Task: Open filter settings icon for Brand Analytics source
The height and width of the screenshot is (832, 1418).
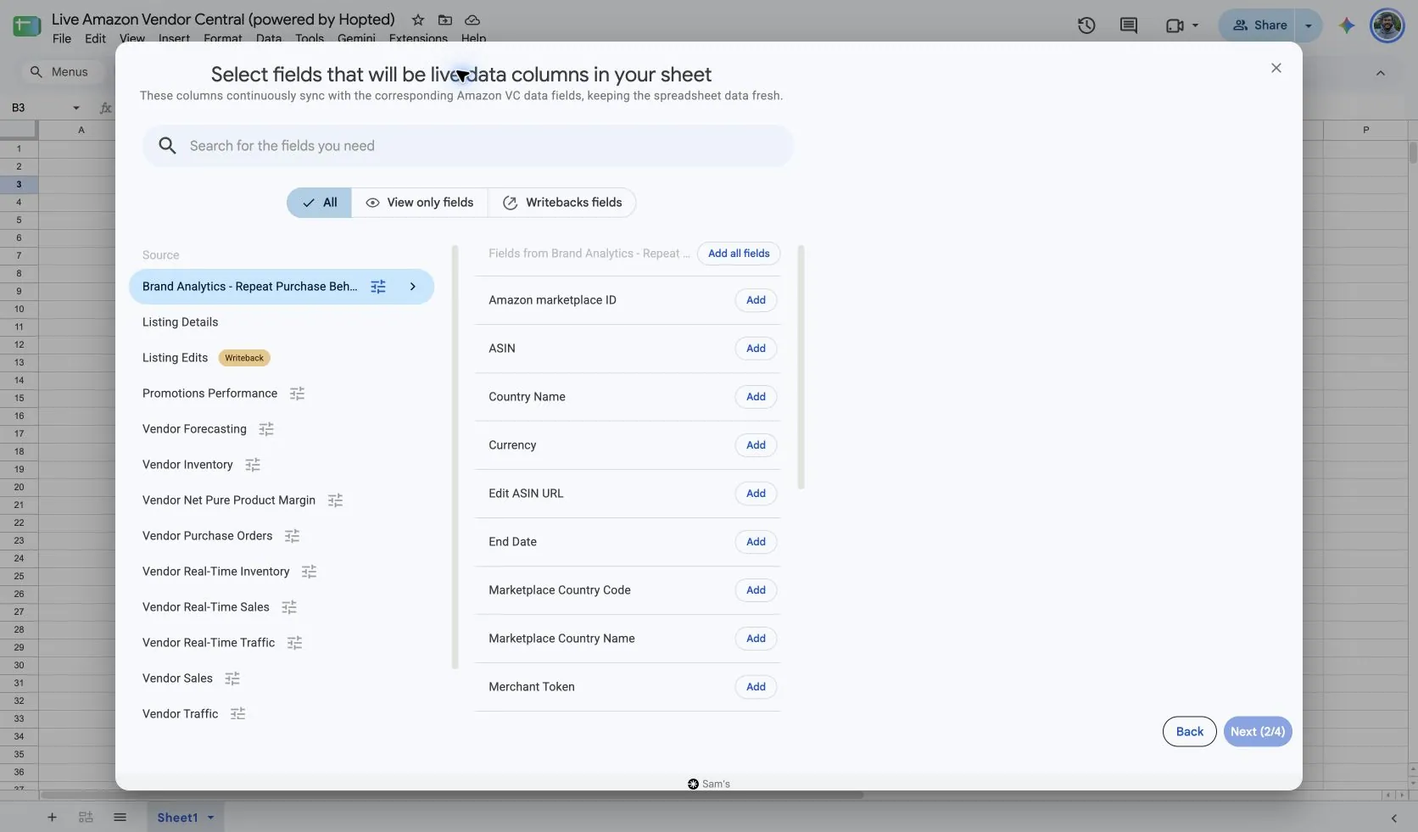Action: pyautogui.click(x=378, y=287)
